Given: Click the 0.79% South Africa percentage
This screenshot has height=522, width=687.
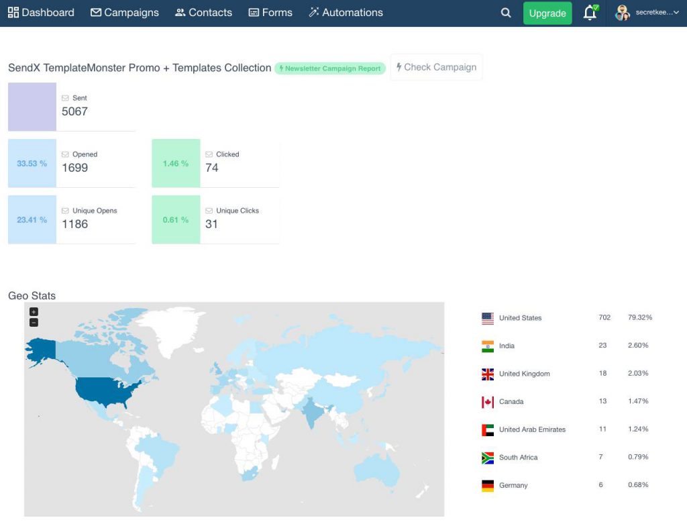Looking at the screenshot, I should [638, 457].
